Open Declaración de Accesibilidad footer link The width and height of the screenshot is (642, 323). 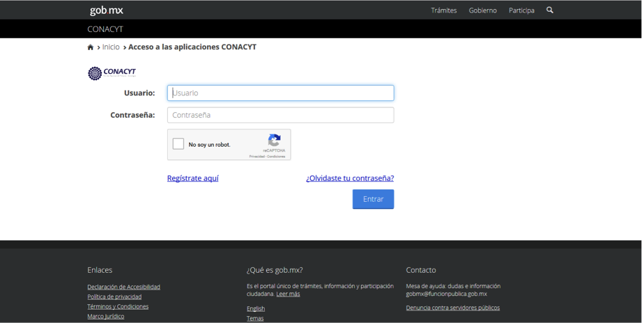tap(123, 287)
